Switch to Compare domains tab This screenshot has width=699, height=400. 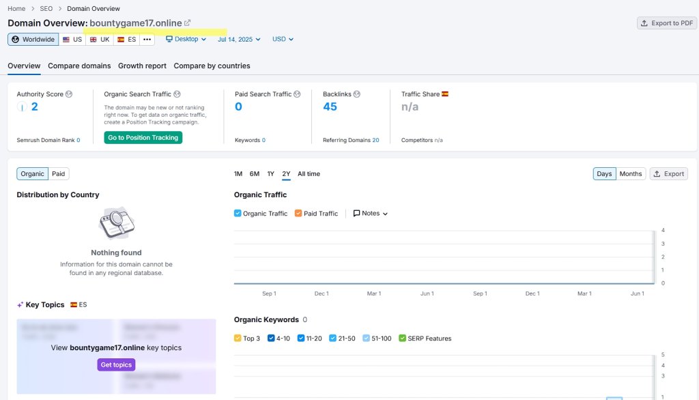[x=79, y=66]
